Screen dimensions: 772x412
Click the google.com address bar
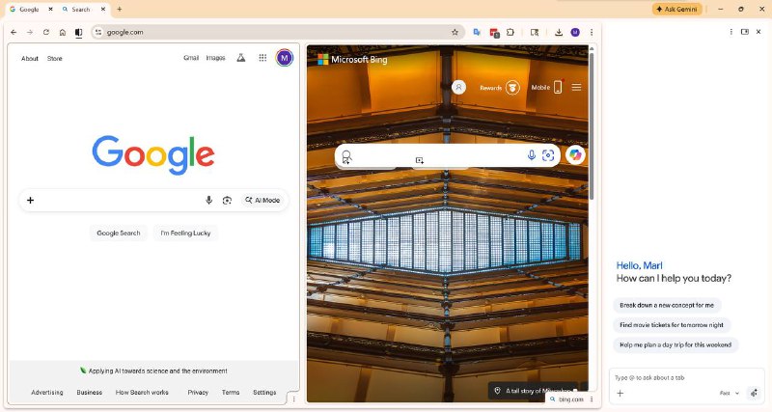[276, 32]
